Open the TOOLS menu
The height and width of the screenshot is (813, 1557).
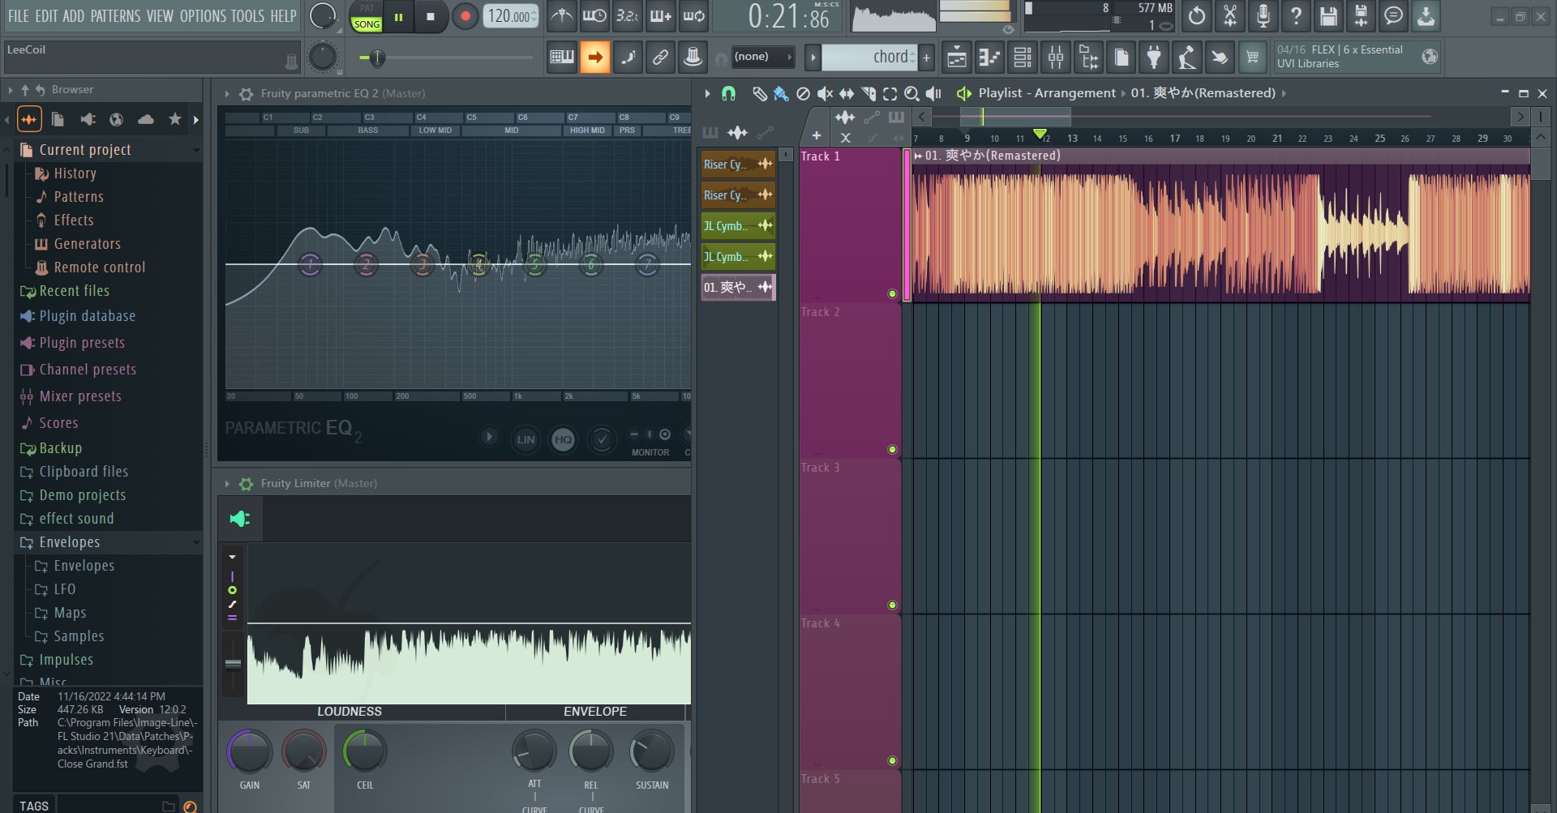[x=247, y=16]
